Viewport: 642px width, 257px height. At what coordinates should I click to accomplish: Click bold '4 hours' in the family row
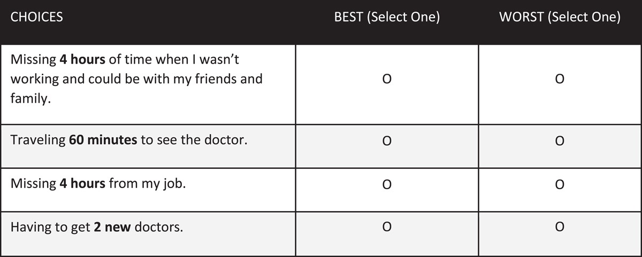click(82, 60)
